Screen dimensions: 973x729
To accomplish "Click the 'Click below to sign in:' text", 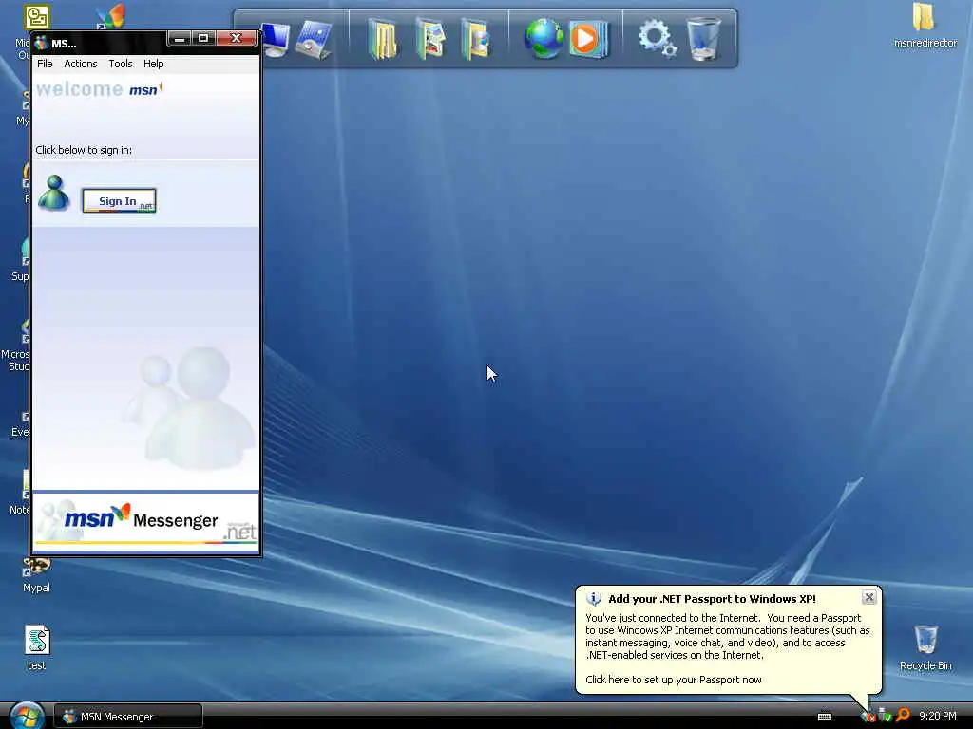I will click(84, 150).
